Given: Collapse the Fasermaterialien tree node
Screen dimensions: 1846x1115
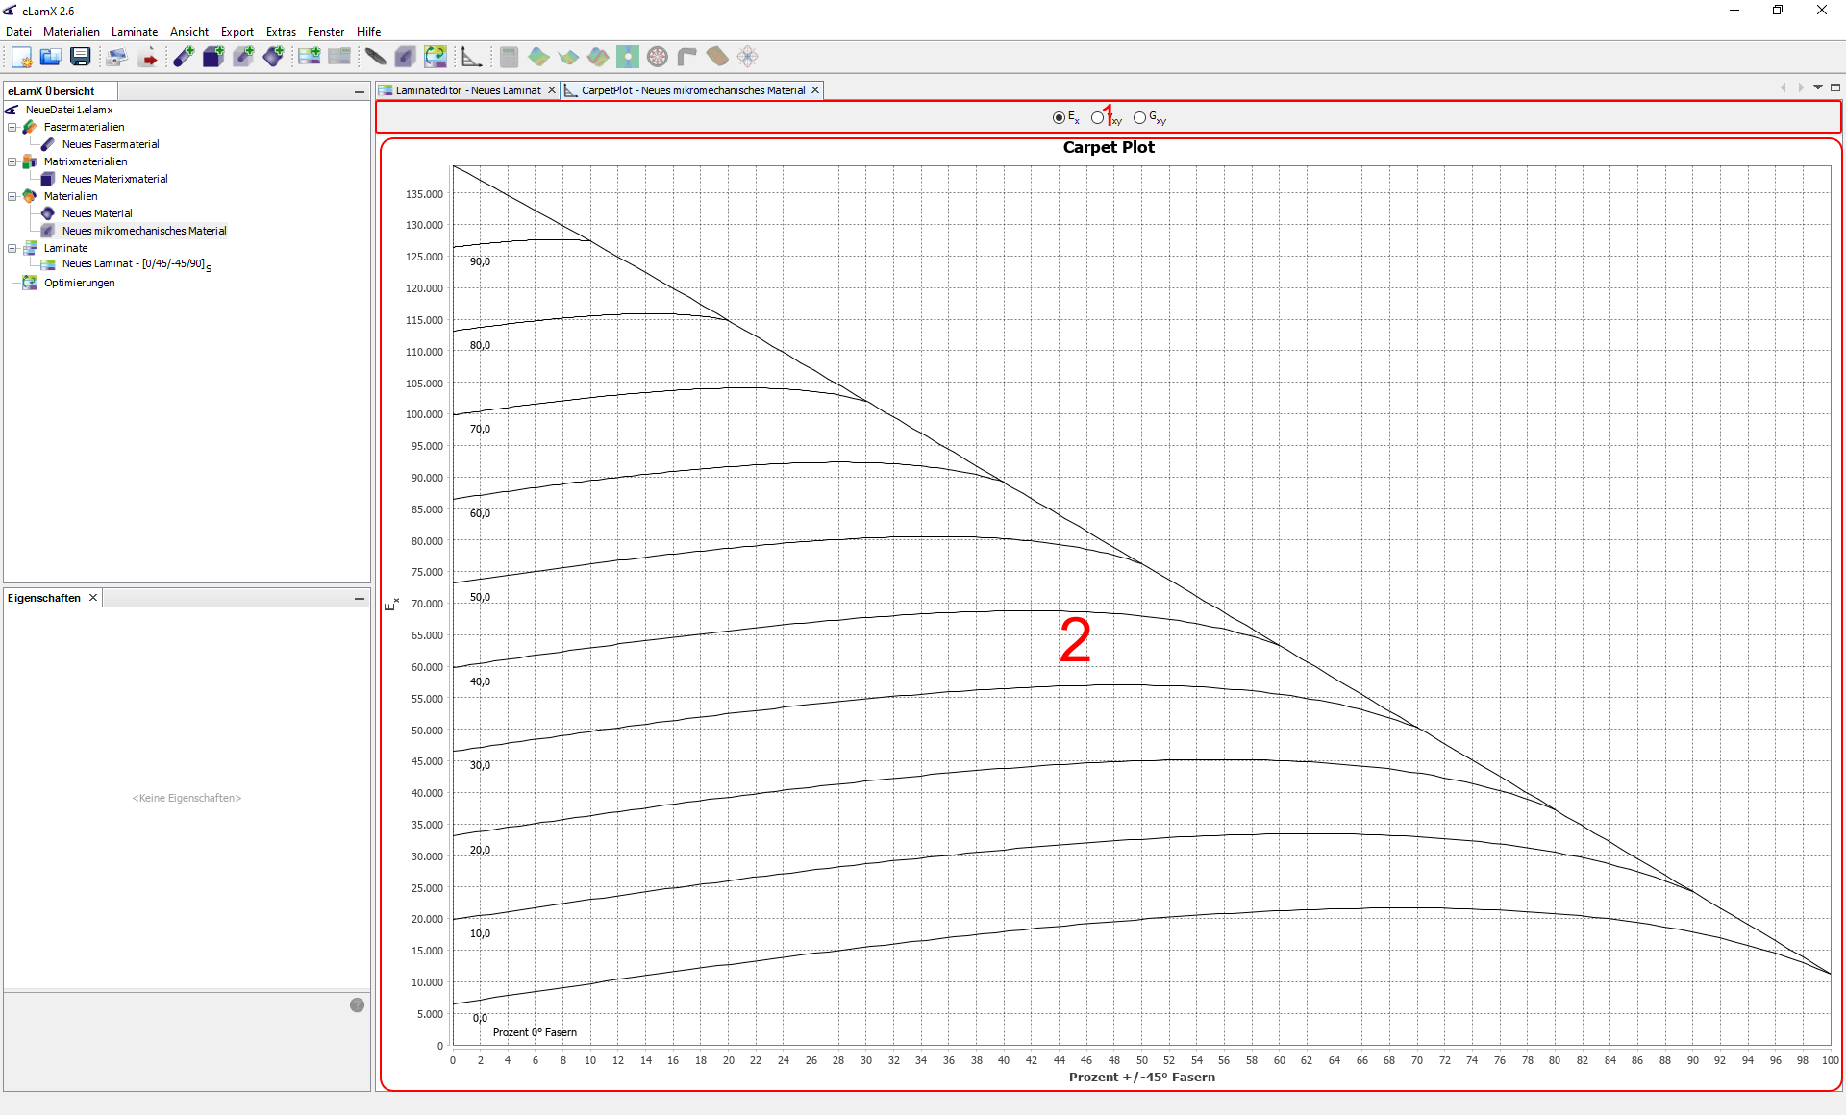Looking at the screenshot, I should pos(12,127).
